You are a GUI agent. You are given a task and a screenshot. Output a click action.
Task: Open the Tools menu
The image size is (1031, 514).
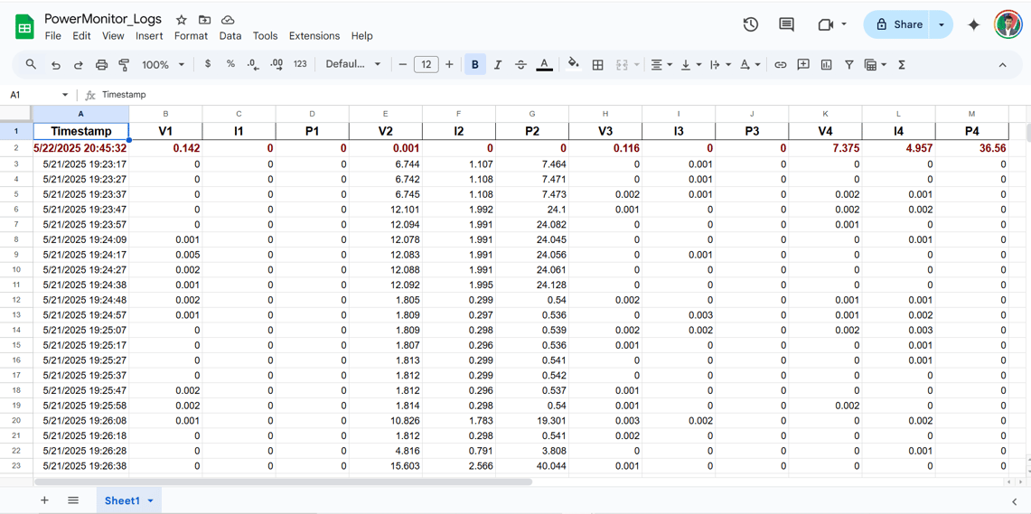(x=265, y=36)
